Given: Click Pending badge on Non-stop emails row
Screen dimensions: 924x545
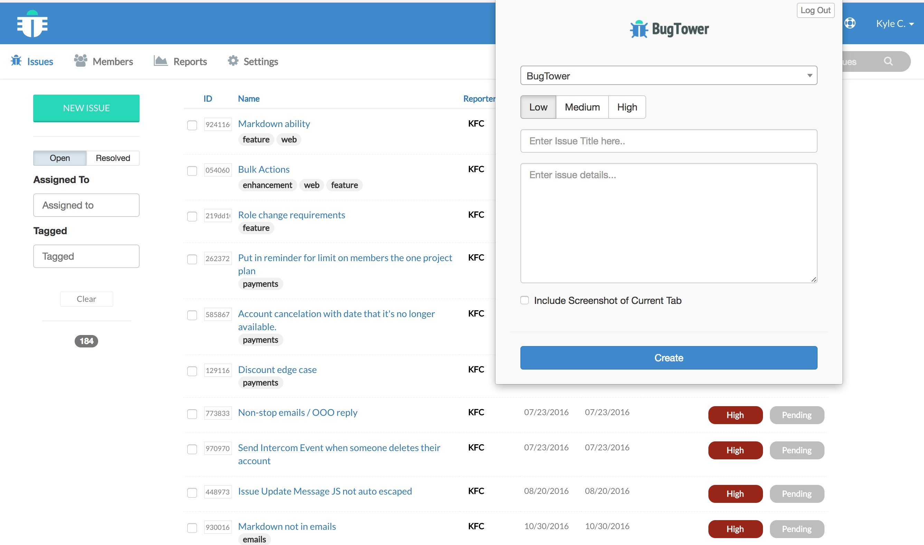Looking at the screenshot, I should 796,415.
